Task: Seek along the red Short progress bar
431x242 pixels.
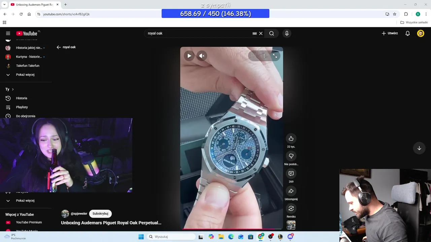Action: tap(232, 229)
